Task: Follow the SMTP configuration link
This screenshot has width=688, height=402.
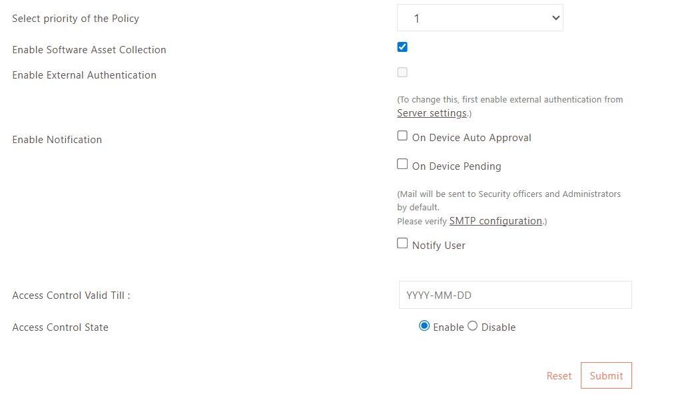Action: (496, 221)
